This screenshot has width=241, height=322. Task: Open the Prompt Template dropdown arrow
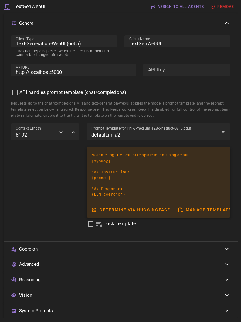pyautogui.click(x=223, y=132)
